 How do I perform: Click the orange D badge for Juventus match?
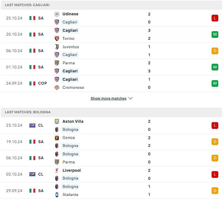tap(215, 51)
